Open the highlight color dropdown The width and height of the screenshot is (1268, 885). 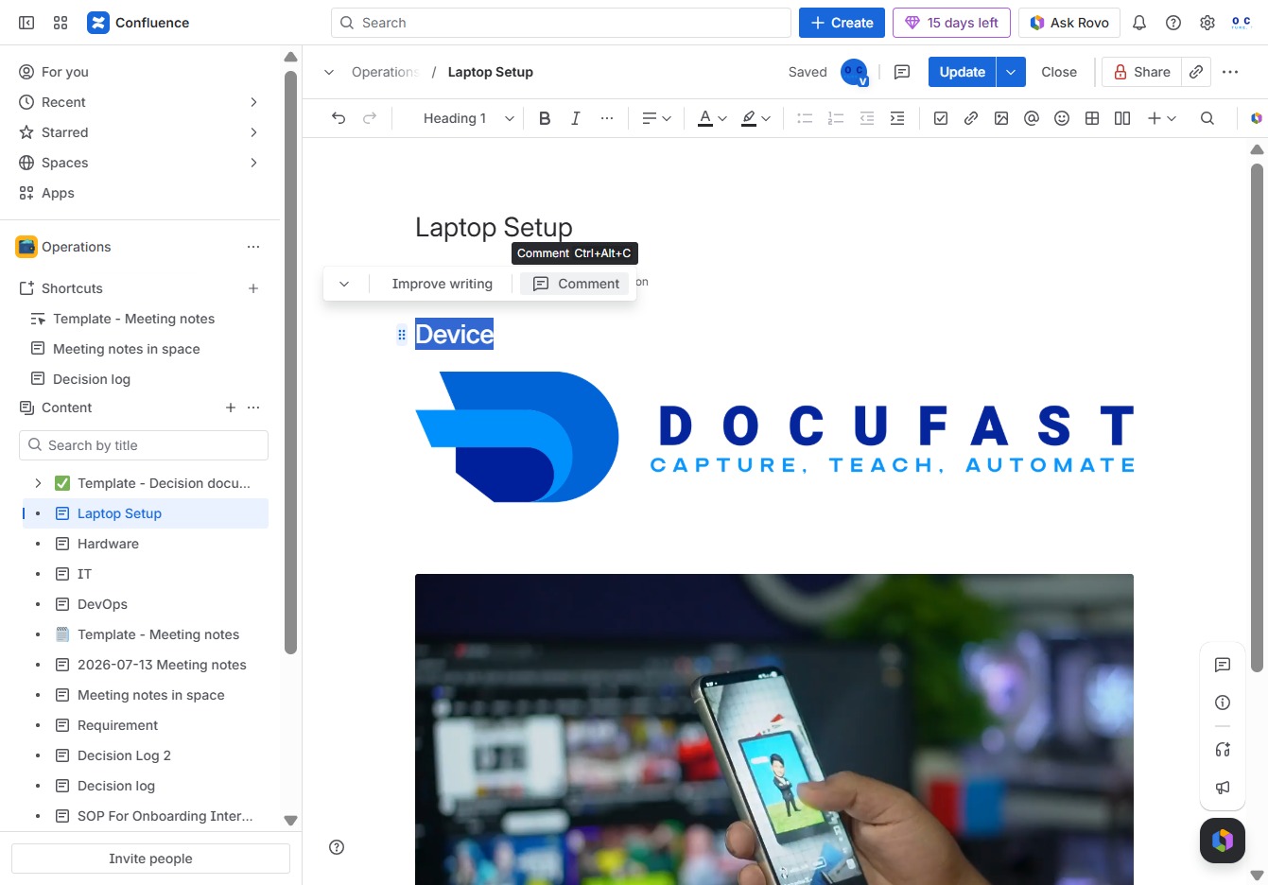click(x=756, y=118)
